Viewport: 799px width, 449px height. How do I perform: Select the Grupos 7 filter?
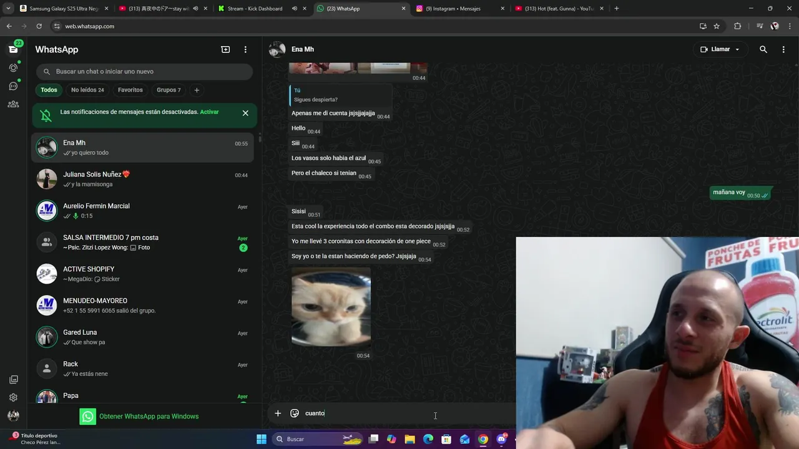coord(169,90)
